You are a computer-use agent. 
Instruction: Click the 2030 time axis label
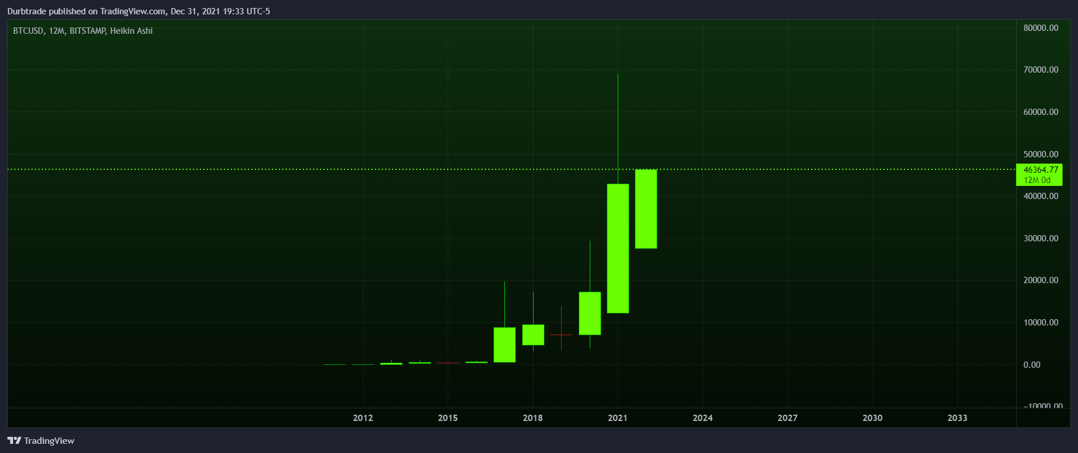click(872, 418)
